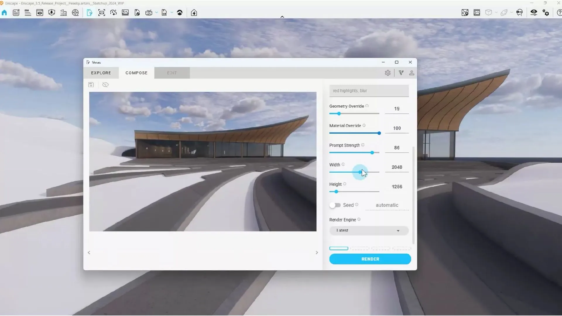Viewport: 562px width, 316px height.
Task: Click the image batch rendering icon
Action: [x=125, y=13]
